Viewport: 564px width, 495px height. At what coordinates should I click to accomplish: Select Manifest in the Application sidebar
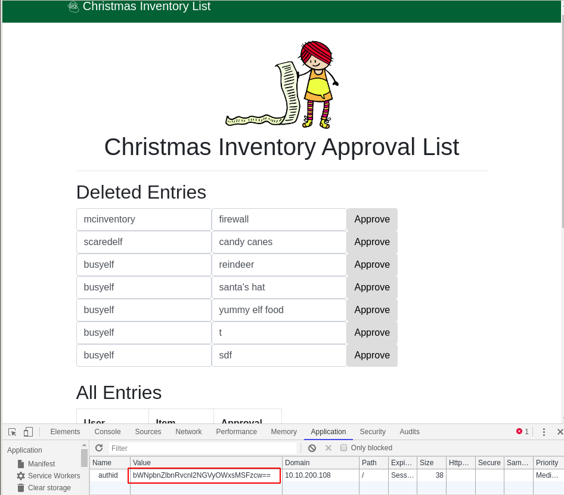[41, 464]
